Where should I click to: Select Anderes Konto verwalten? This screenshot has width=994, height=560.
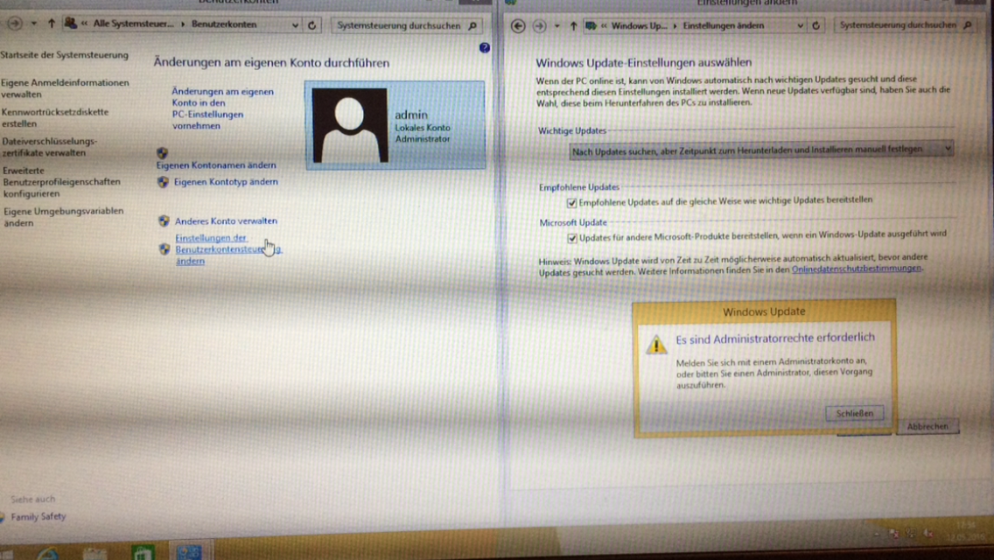pos(226,221)
